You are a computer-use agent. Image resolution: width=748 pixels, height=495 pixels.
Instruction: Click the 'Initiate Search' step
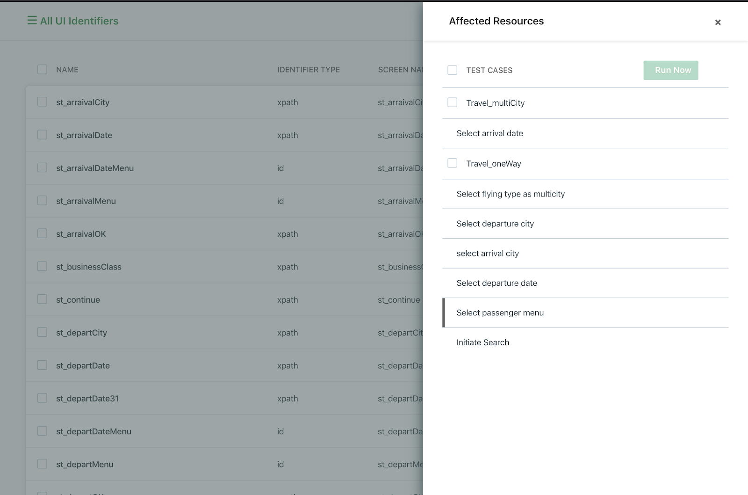(482, 342)
